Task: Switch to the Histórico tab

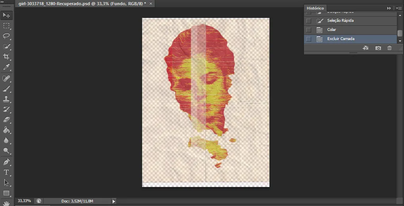Action: click(x=315, y=8)
